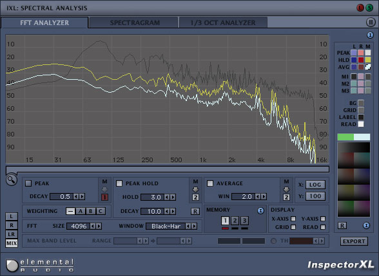Pick the HLD mix yellow swatch
379x276 pixels.
[368, 60]
